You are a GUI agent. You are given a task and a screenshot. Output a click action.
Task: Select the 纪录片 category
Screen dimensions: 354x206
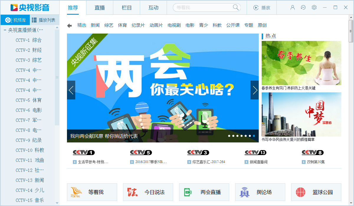click(138, 25)
